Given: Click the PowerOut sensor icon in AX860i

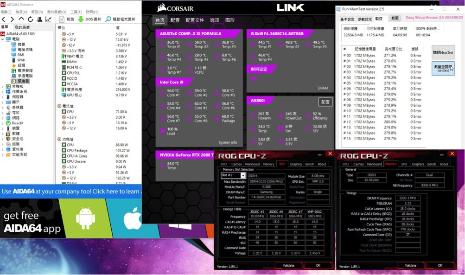Looking at the screenshot, I should point(280,115).
